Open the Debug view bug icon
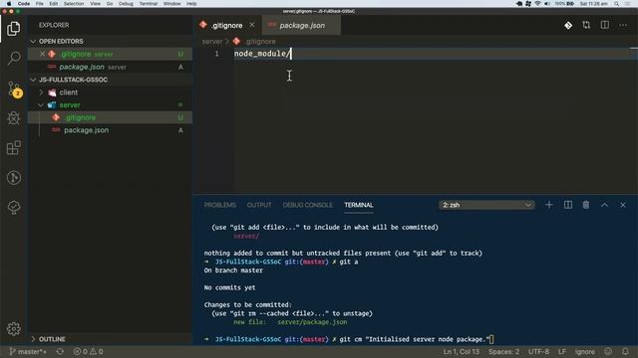The height and width of the screenshot is (358, 638). [14, 118]
